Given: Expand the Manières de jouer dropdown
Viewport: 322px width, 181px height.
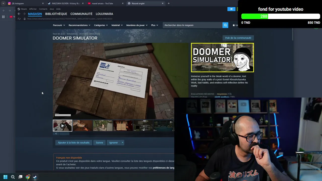Looking at the screenshot, I should [137, 25].
